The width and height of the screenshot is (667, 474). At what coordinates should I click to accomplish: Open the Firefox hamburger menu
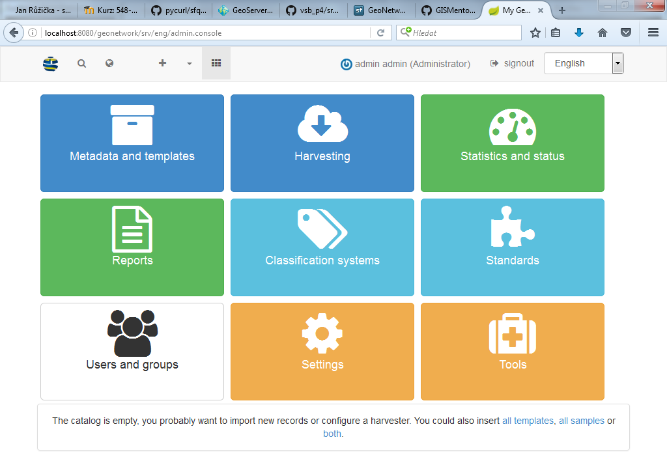(x=653, y=33)
